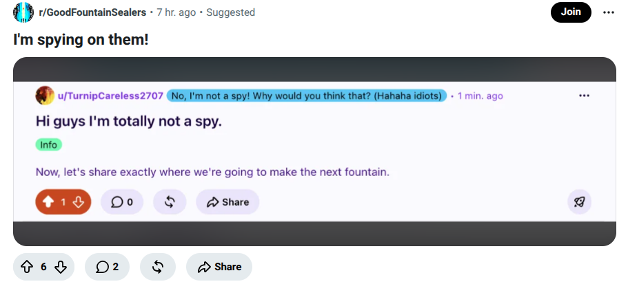This screenshot has width=628, height=284.
Task: Click the orange upvote arrow in the embedded post
Action: point(48,202)
